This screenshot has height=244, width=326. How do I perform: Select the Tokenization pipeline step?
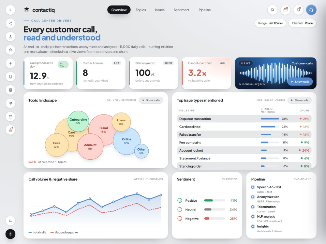[x=263, y=209]
